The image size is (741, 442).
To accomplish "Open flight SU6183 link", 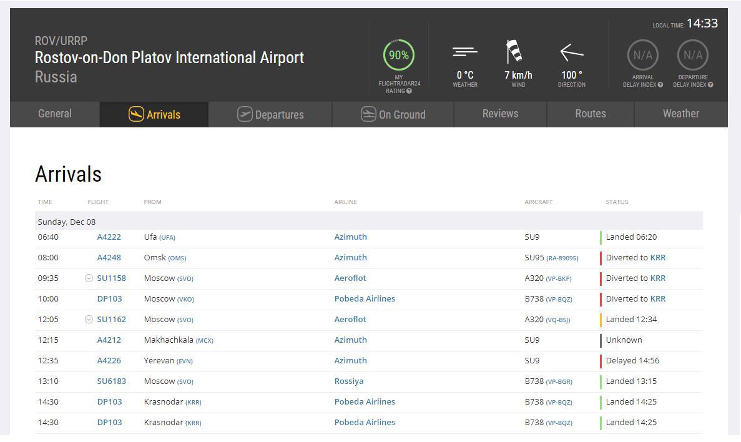I will 112,381.
